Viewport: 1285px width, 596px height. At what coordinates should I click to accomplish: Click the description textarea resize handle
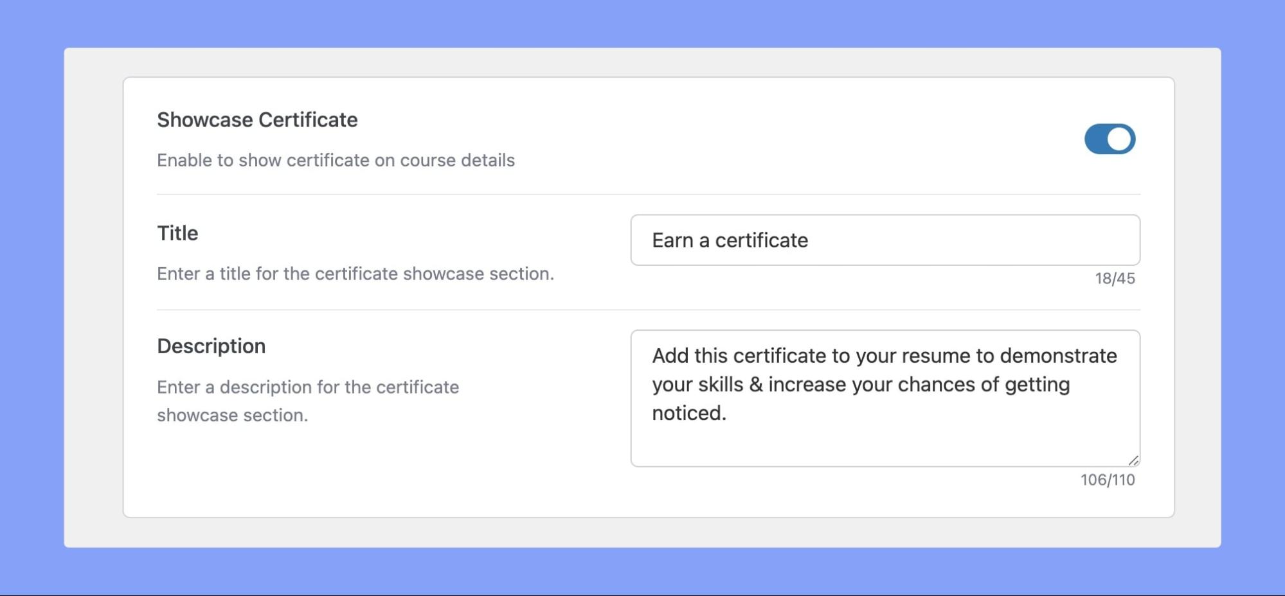(x=1133, y=460)
